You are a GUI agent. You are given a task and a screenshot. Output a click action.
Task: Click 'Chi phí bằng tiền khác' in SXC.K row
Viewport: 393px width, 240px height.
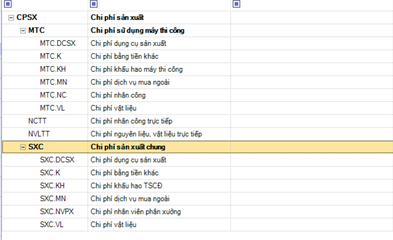pyautogui.click(x=124, y=173)
